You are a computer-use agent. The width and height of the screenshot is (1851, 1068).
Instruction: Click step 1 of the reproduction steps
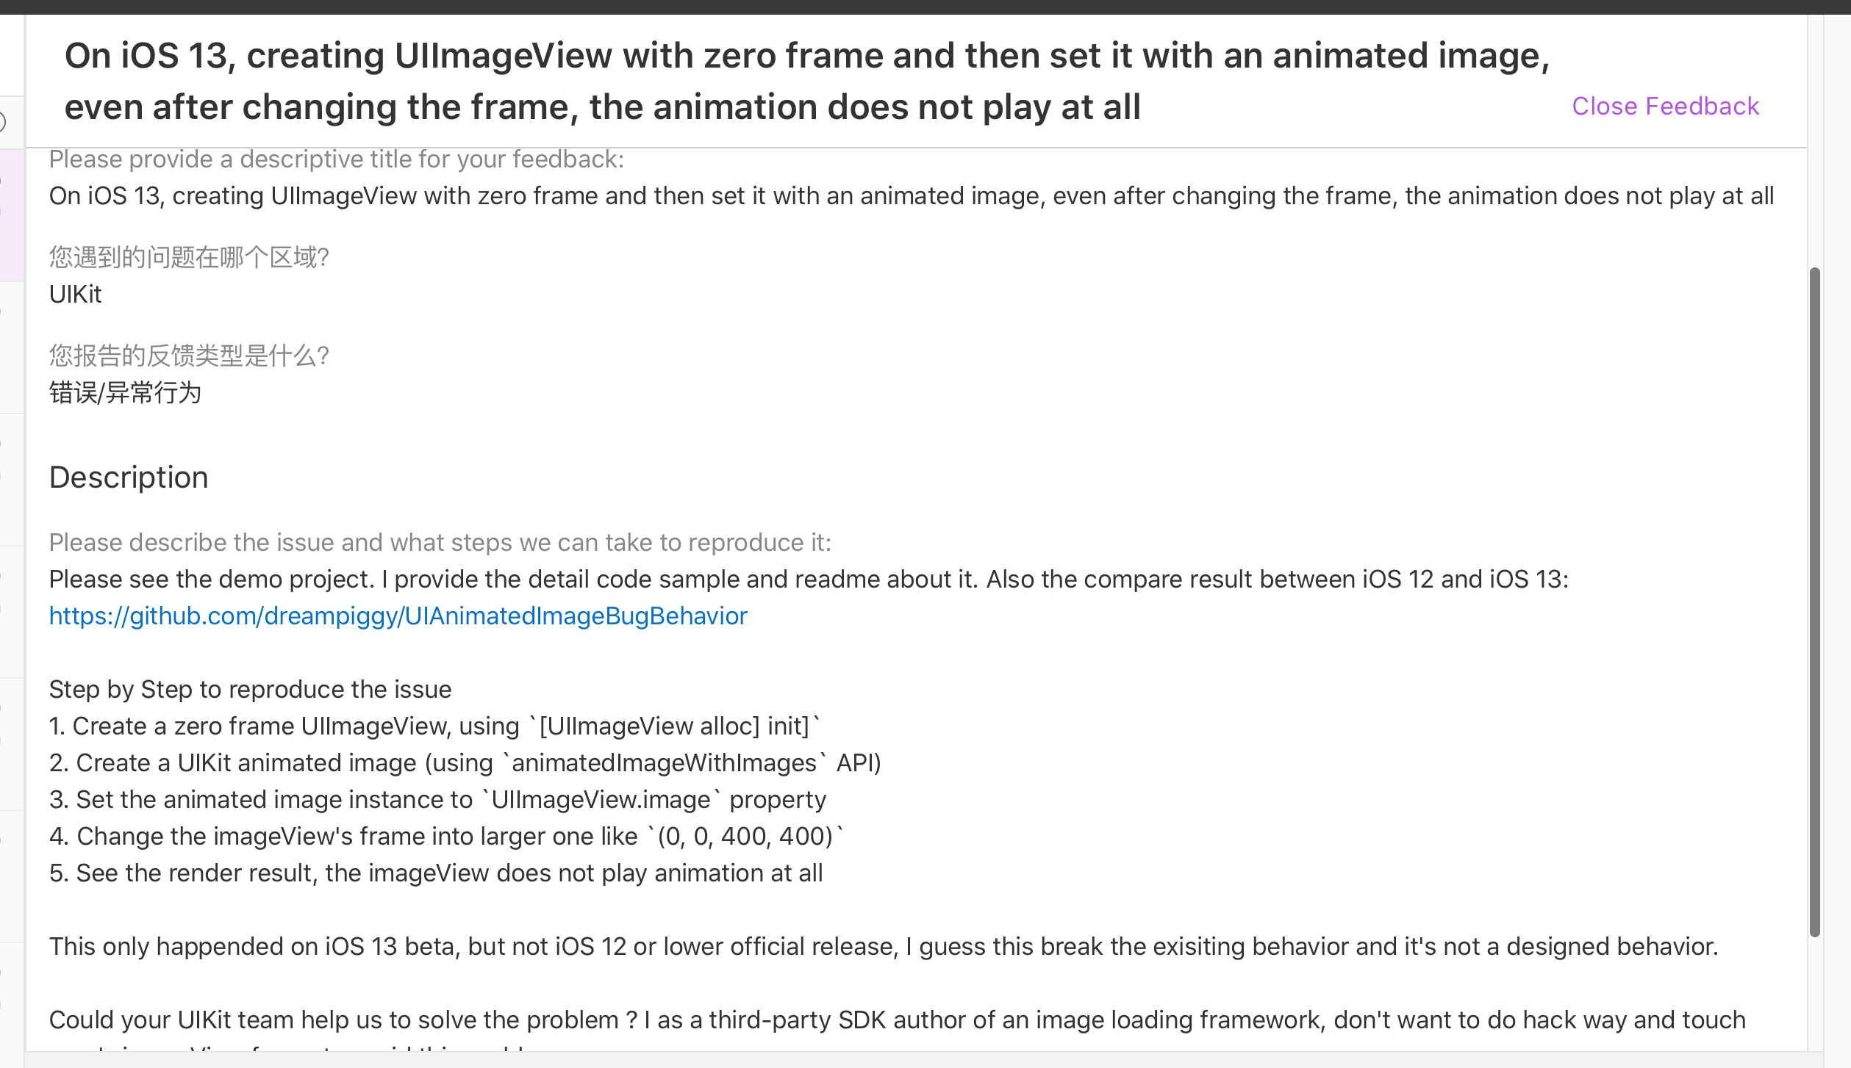pyautogui.click(x=434, y=726)
